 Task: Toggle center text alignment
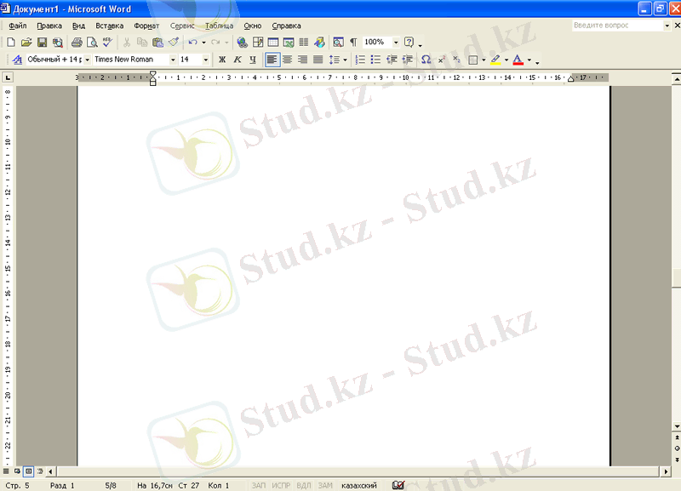(287, 60)
